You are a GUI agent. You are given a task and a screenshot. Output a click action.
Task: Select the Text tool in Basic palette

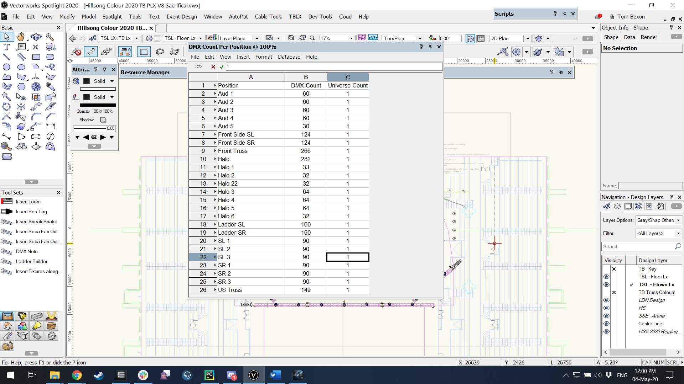coord(6,47)
